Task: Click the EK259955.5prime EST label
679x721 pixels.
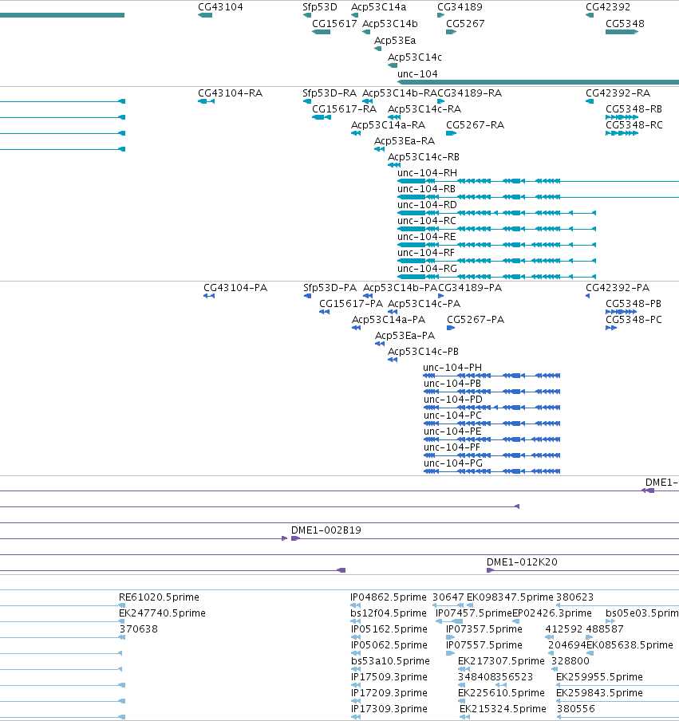Action: [599, 677]
